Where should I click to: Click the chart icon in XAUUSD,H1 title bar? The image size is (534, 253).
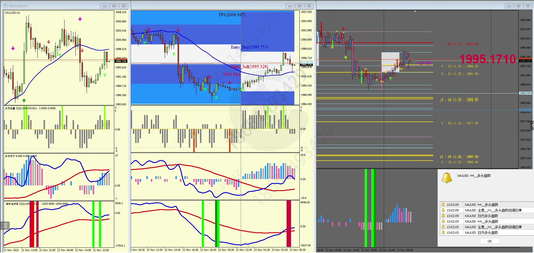5,6
